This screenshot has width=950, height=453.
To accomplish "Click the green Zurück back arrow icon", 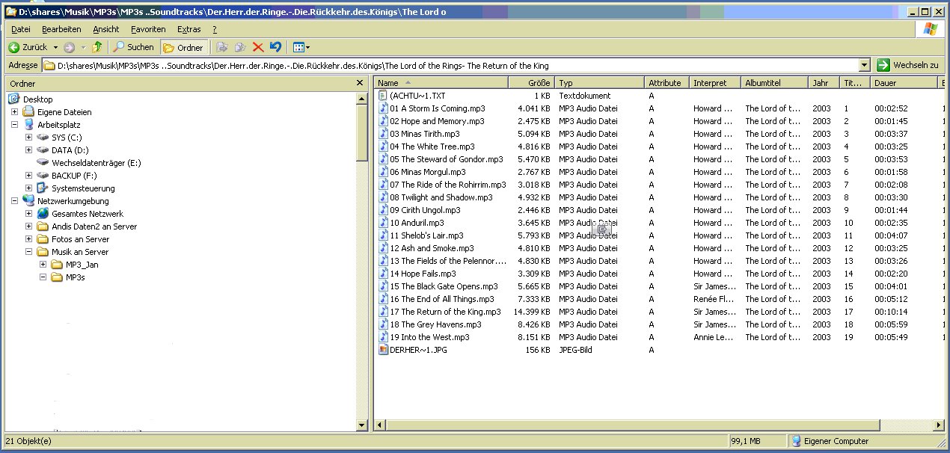I will coord(14,47).
